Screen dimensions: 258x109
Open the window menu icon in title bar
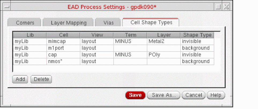6,7
